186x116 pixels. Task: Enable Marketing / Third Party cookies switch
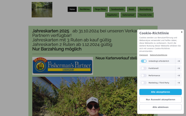(x=144, y=83)
